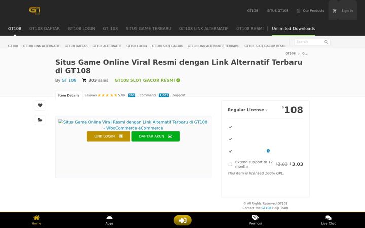The image size is (365, 228).
Task: Click the verified checkmark badge icon
Action: click(x=178, y=80)
